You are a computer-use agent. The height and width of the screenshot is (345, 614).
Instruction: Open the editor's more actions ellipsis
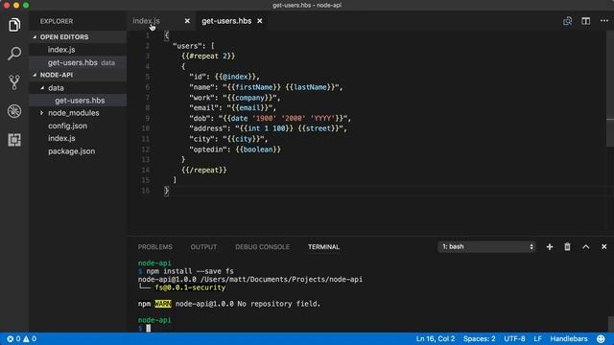[x=604, y=21]
